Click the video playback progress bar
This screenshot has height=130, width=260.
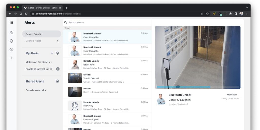[198, 87]
